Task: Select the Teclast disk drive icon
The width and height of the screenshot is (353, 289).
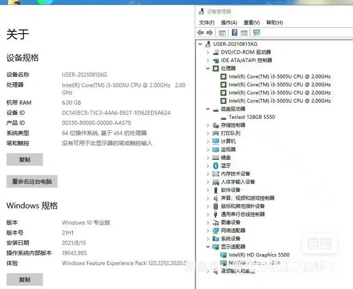Action: pyautogui.click(x=223, y=118)
